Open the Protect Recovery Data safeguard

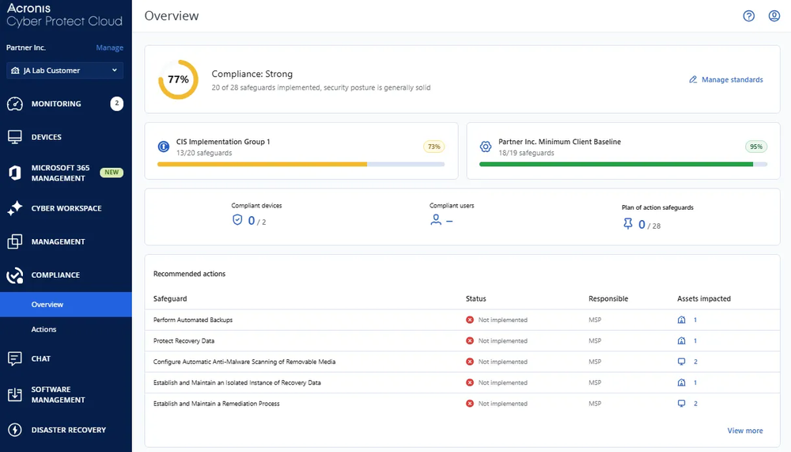[x=184, y=341]
